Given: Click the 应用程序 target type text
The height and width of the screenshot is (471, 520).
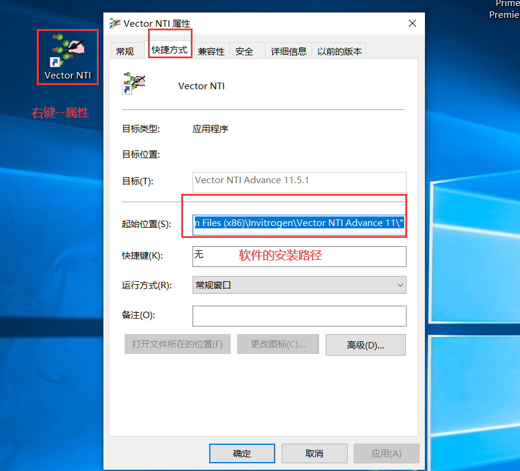Looking at the screenshot, I should pos(210,129).
